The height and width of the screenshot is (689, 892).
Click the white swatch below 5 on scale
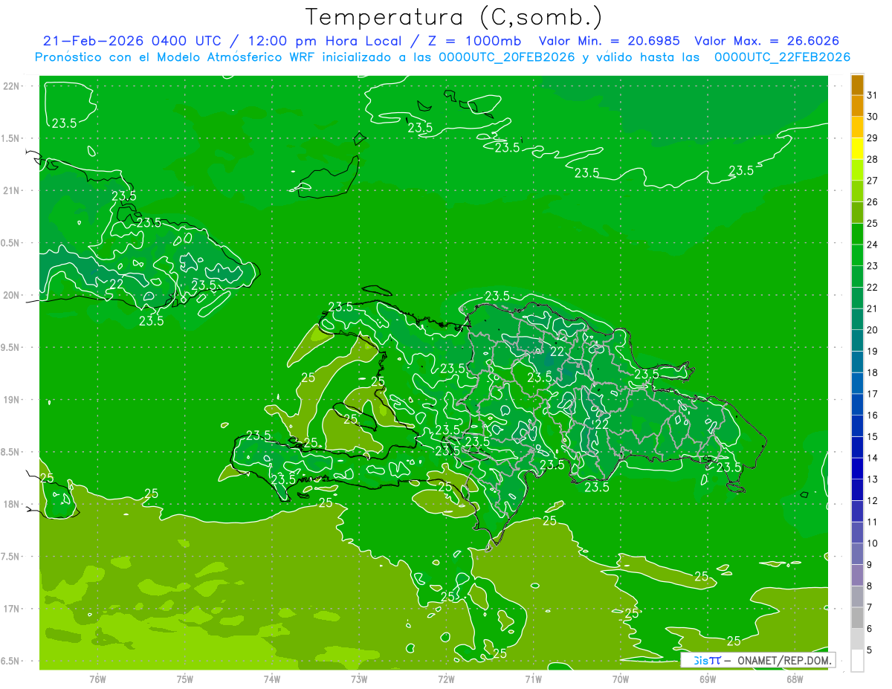[857, 661]
